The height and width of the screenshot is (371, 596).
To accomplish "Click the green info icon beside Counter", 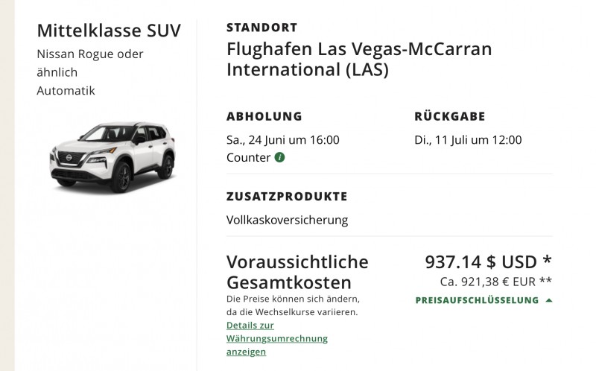I will click(x=279, y=157).
